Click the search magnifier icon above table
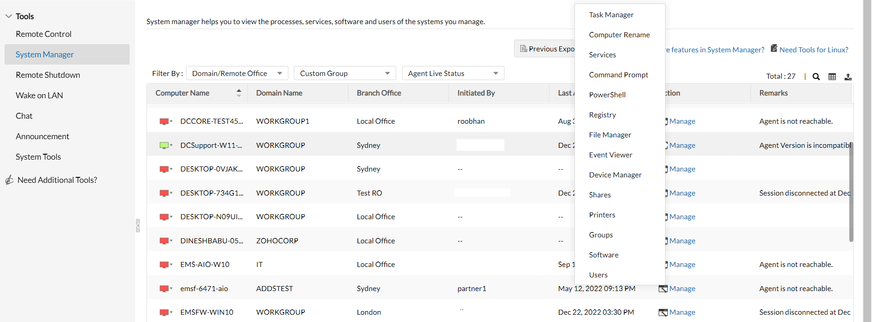The height and width of the screenshot is (322, 872). 816,76
